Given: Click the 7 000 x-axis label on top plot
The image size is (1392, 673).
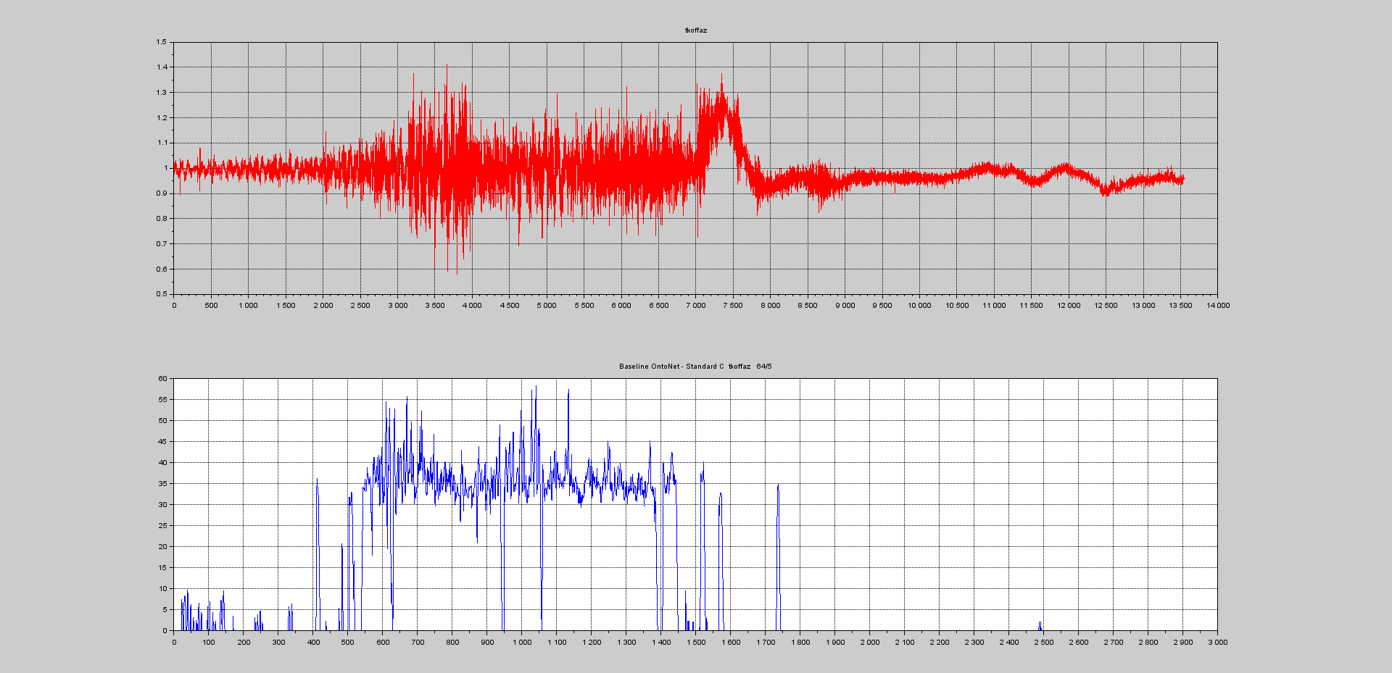Looking at the screenshot, I should (x=695, y=306).
